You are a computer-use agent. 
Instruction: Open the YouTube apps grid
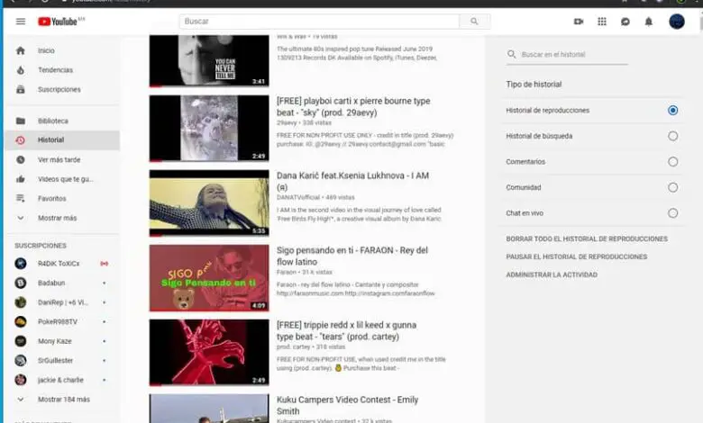pos(602,21)
